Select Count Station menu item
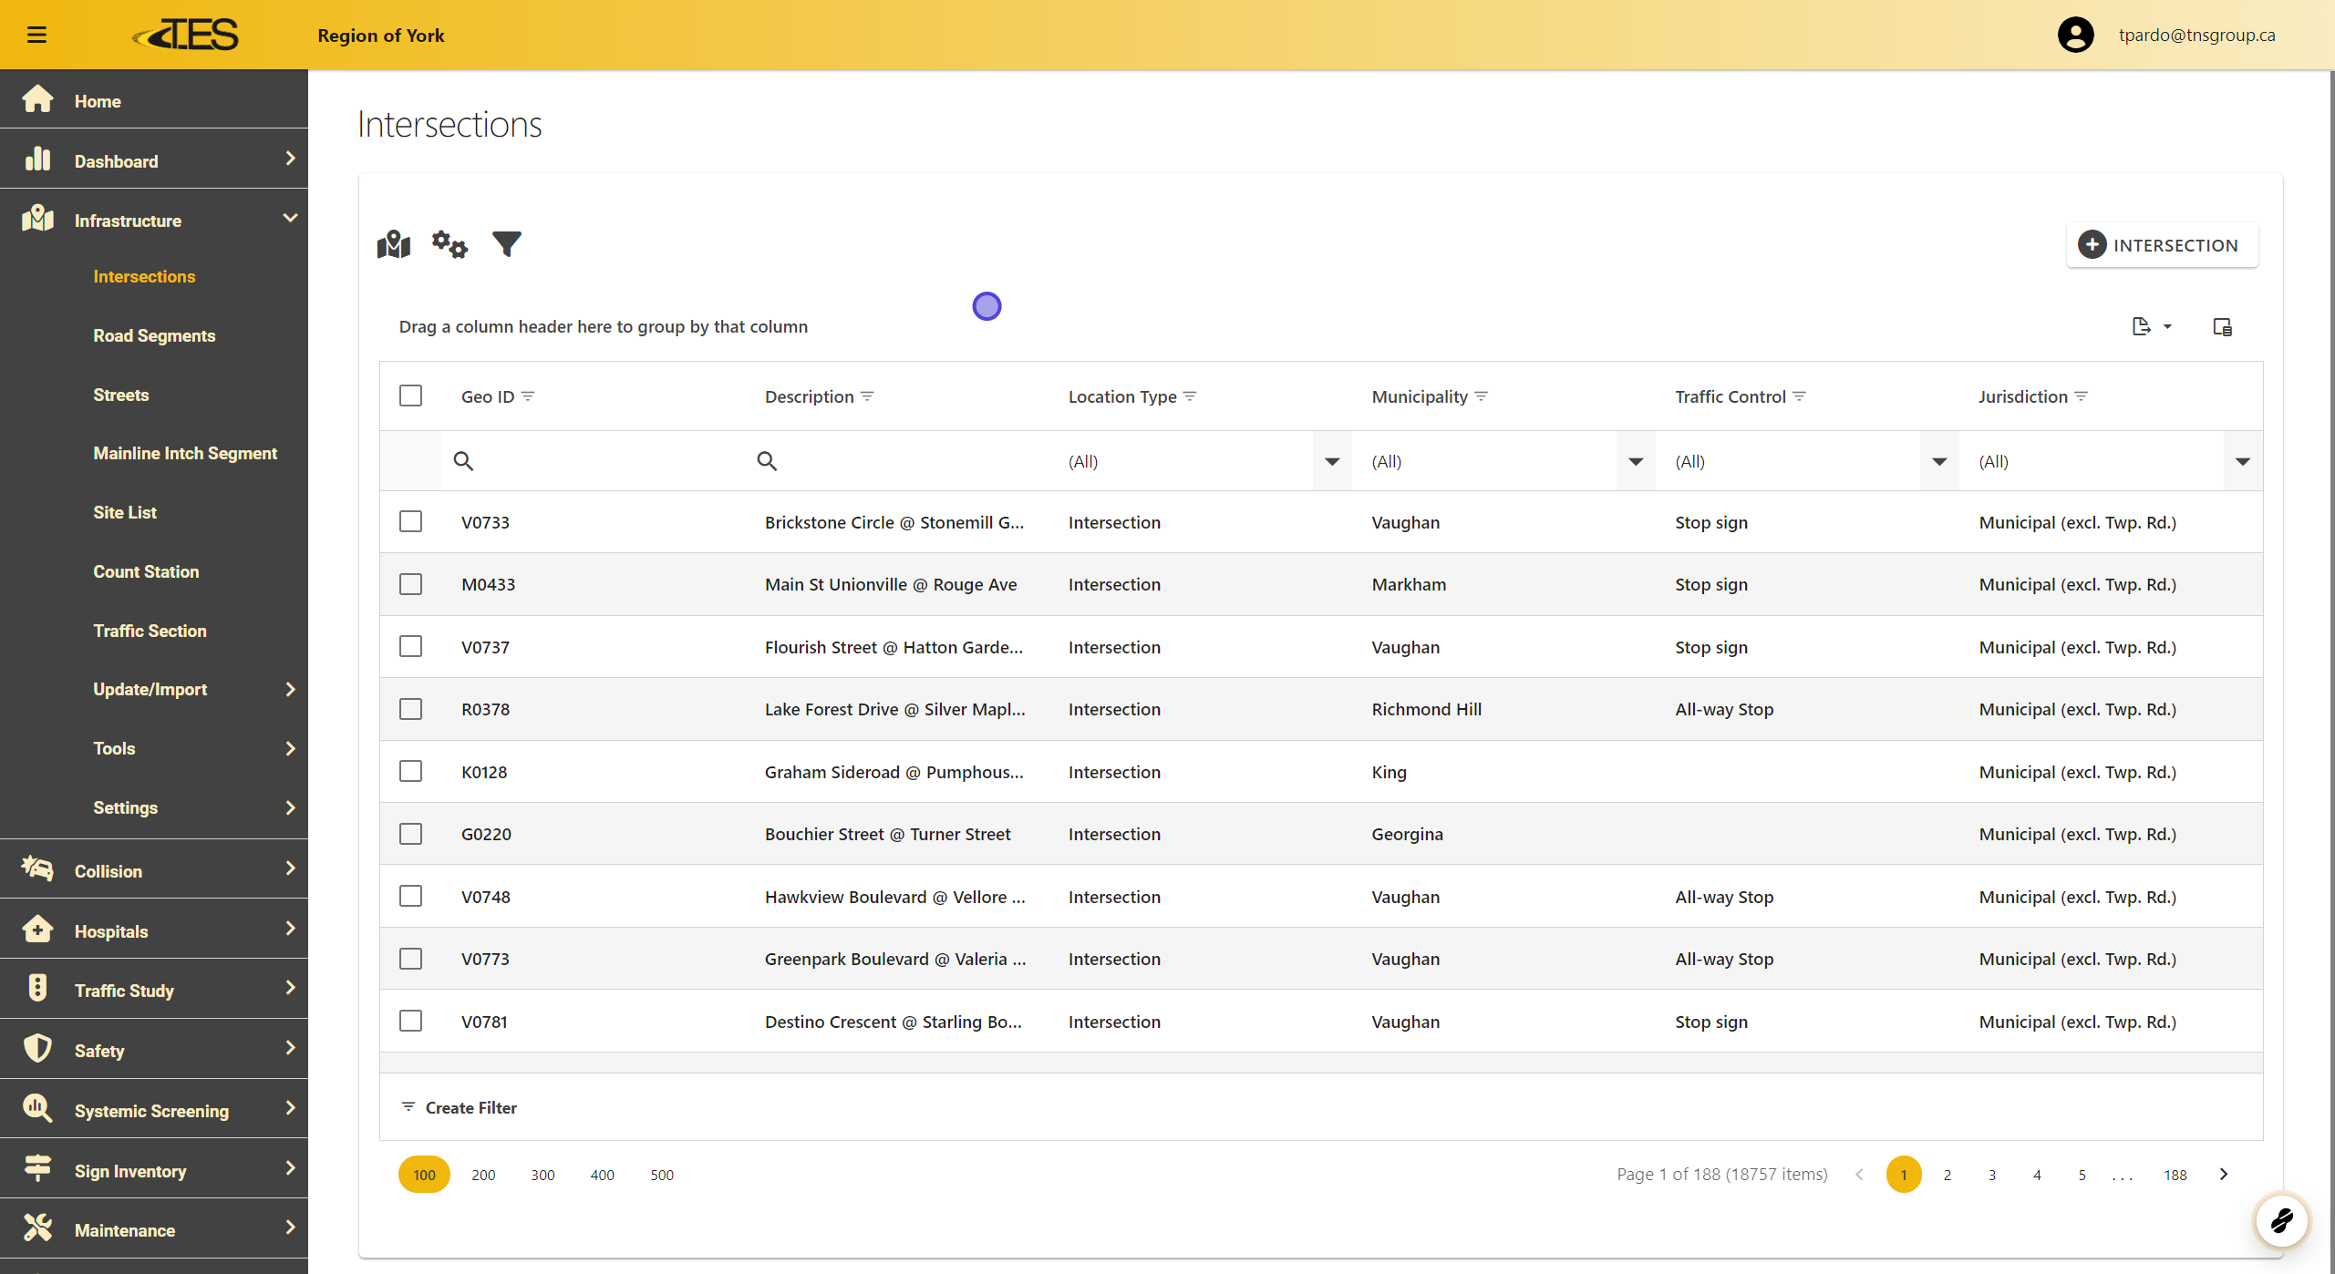The width and height of the screenshot is (2335, 1274). point(146,571)
